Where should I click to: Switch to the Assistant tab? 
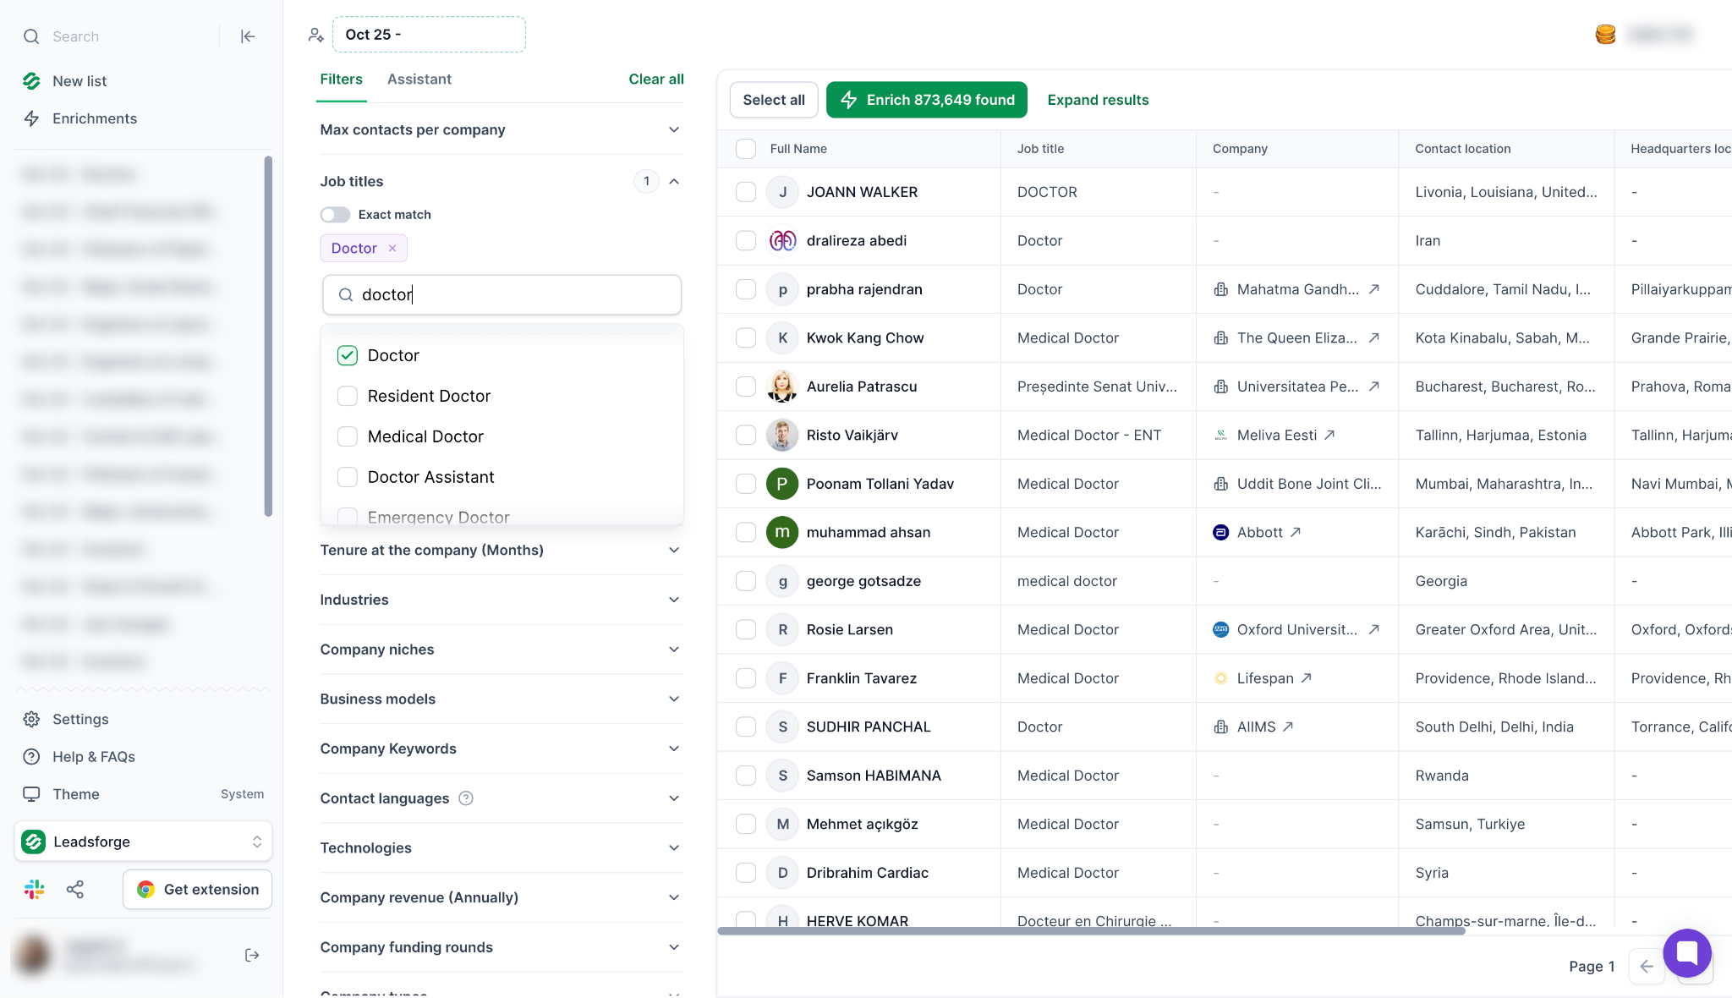tap(419, 79)
